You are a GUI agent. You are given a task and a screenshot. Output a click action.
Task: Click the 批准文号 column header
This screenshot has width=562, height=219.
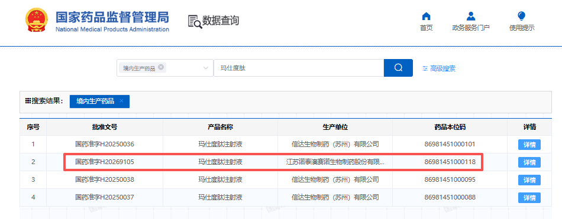105,127
